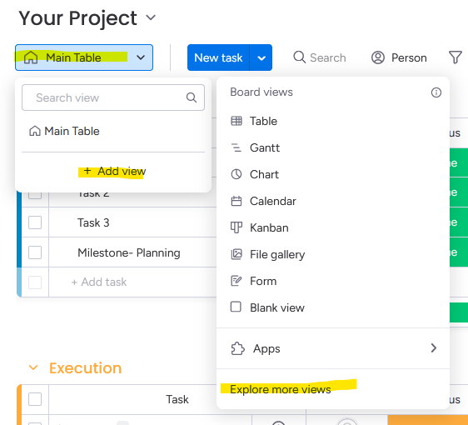Click the green status cell for Task 3

pyautogui.click(x=459, y=222)
